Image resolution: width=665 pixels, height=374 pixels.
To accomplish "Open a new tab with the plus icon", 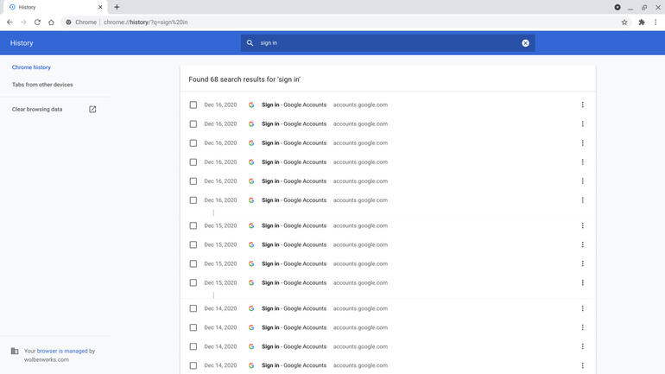I will (x=117, y=7).
